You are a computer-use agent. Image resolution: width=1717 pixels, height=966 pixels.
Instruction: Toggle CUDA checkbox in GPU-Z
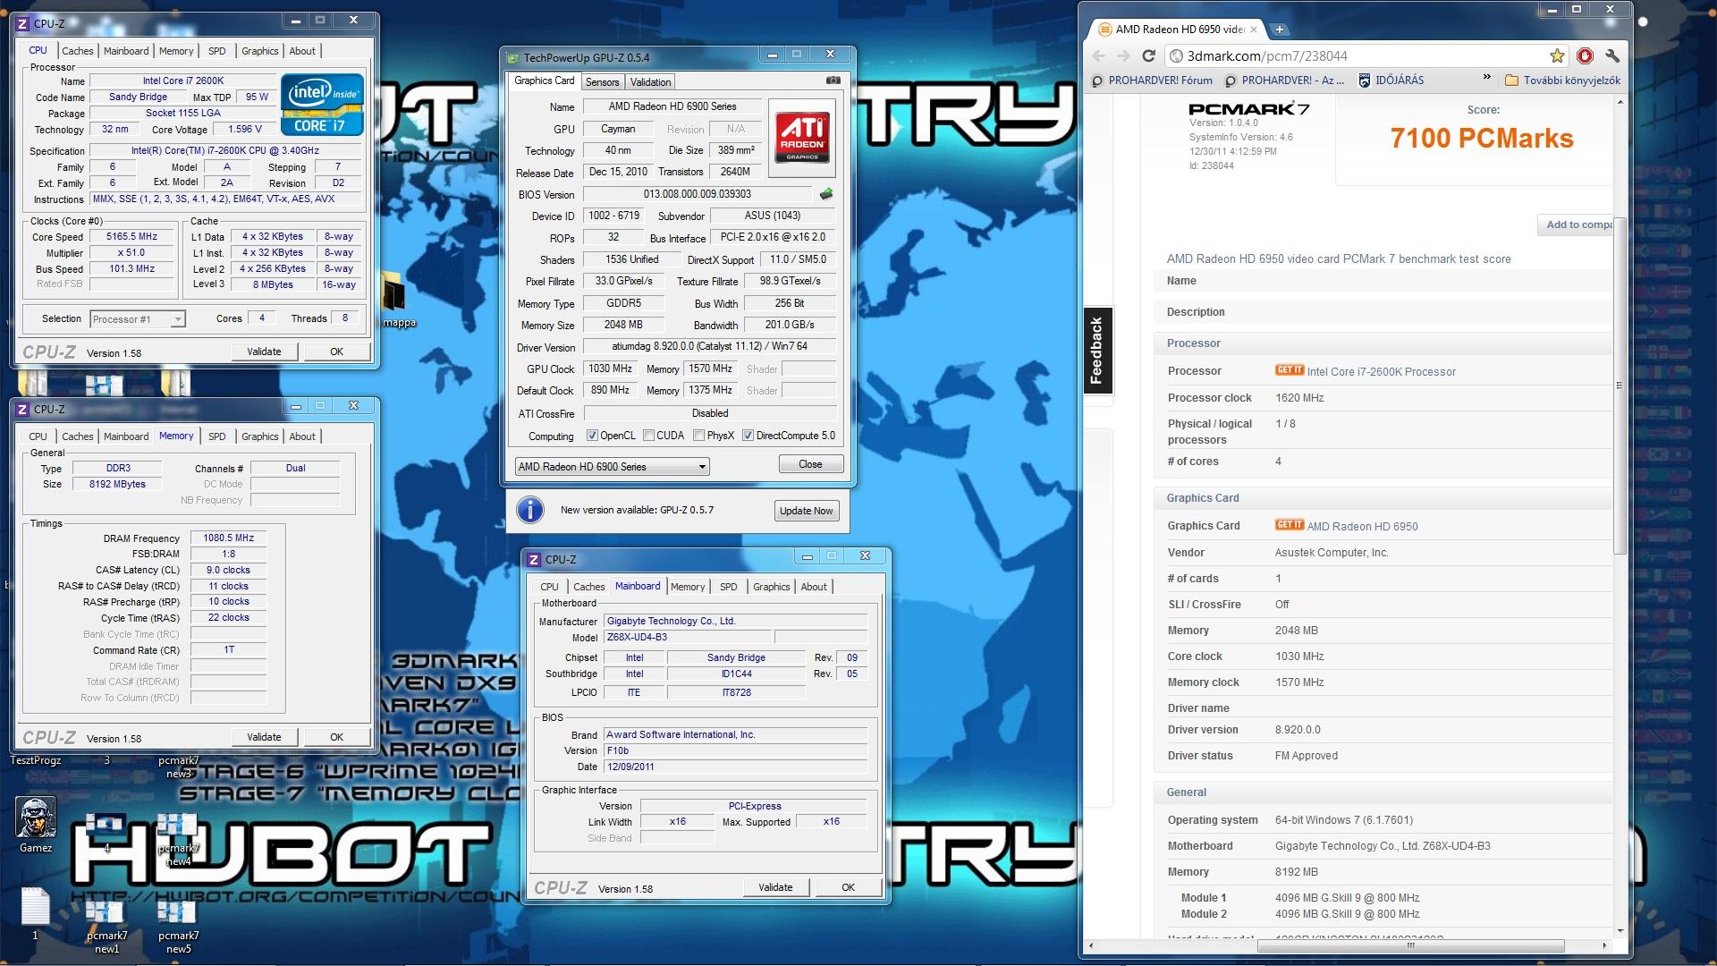(x=648, y=436)
